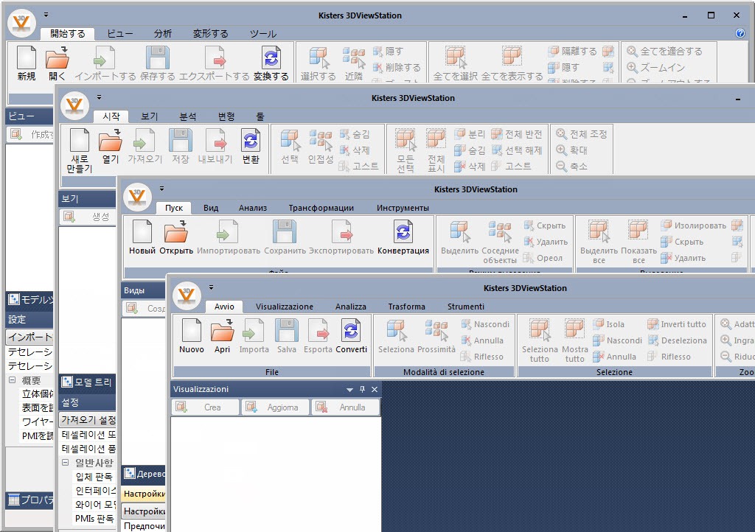The image size is (755, 532).
Task: Click the Aggiorna view button
Action: pyautogui.click(x=276, y=407)
